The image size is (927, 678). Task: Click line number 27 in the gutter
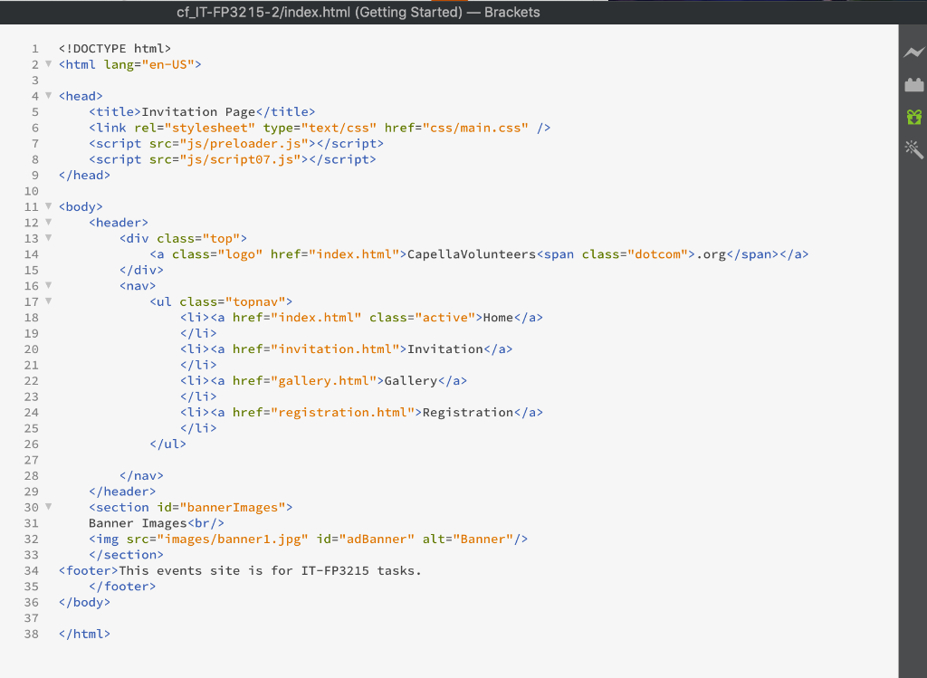tap(32, 460)
